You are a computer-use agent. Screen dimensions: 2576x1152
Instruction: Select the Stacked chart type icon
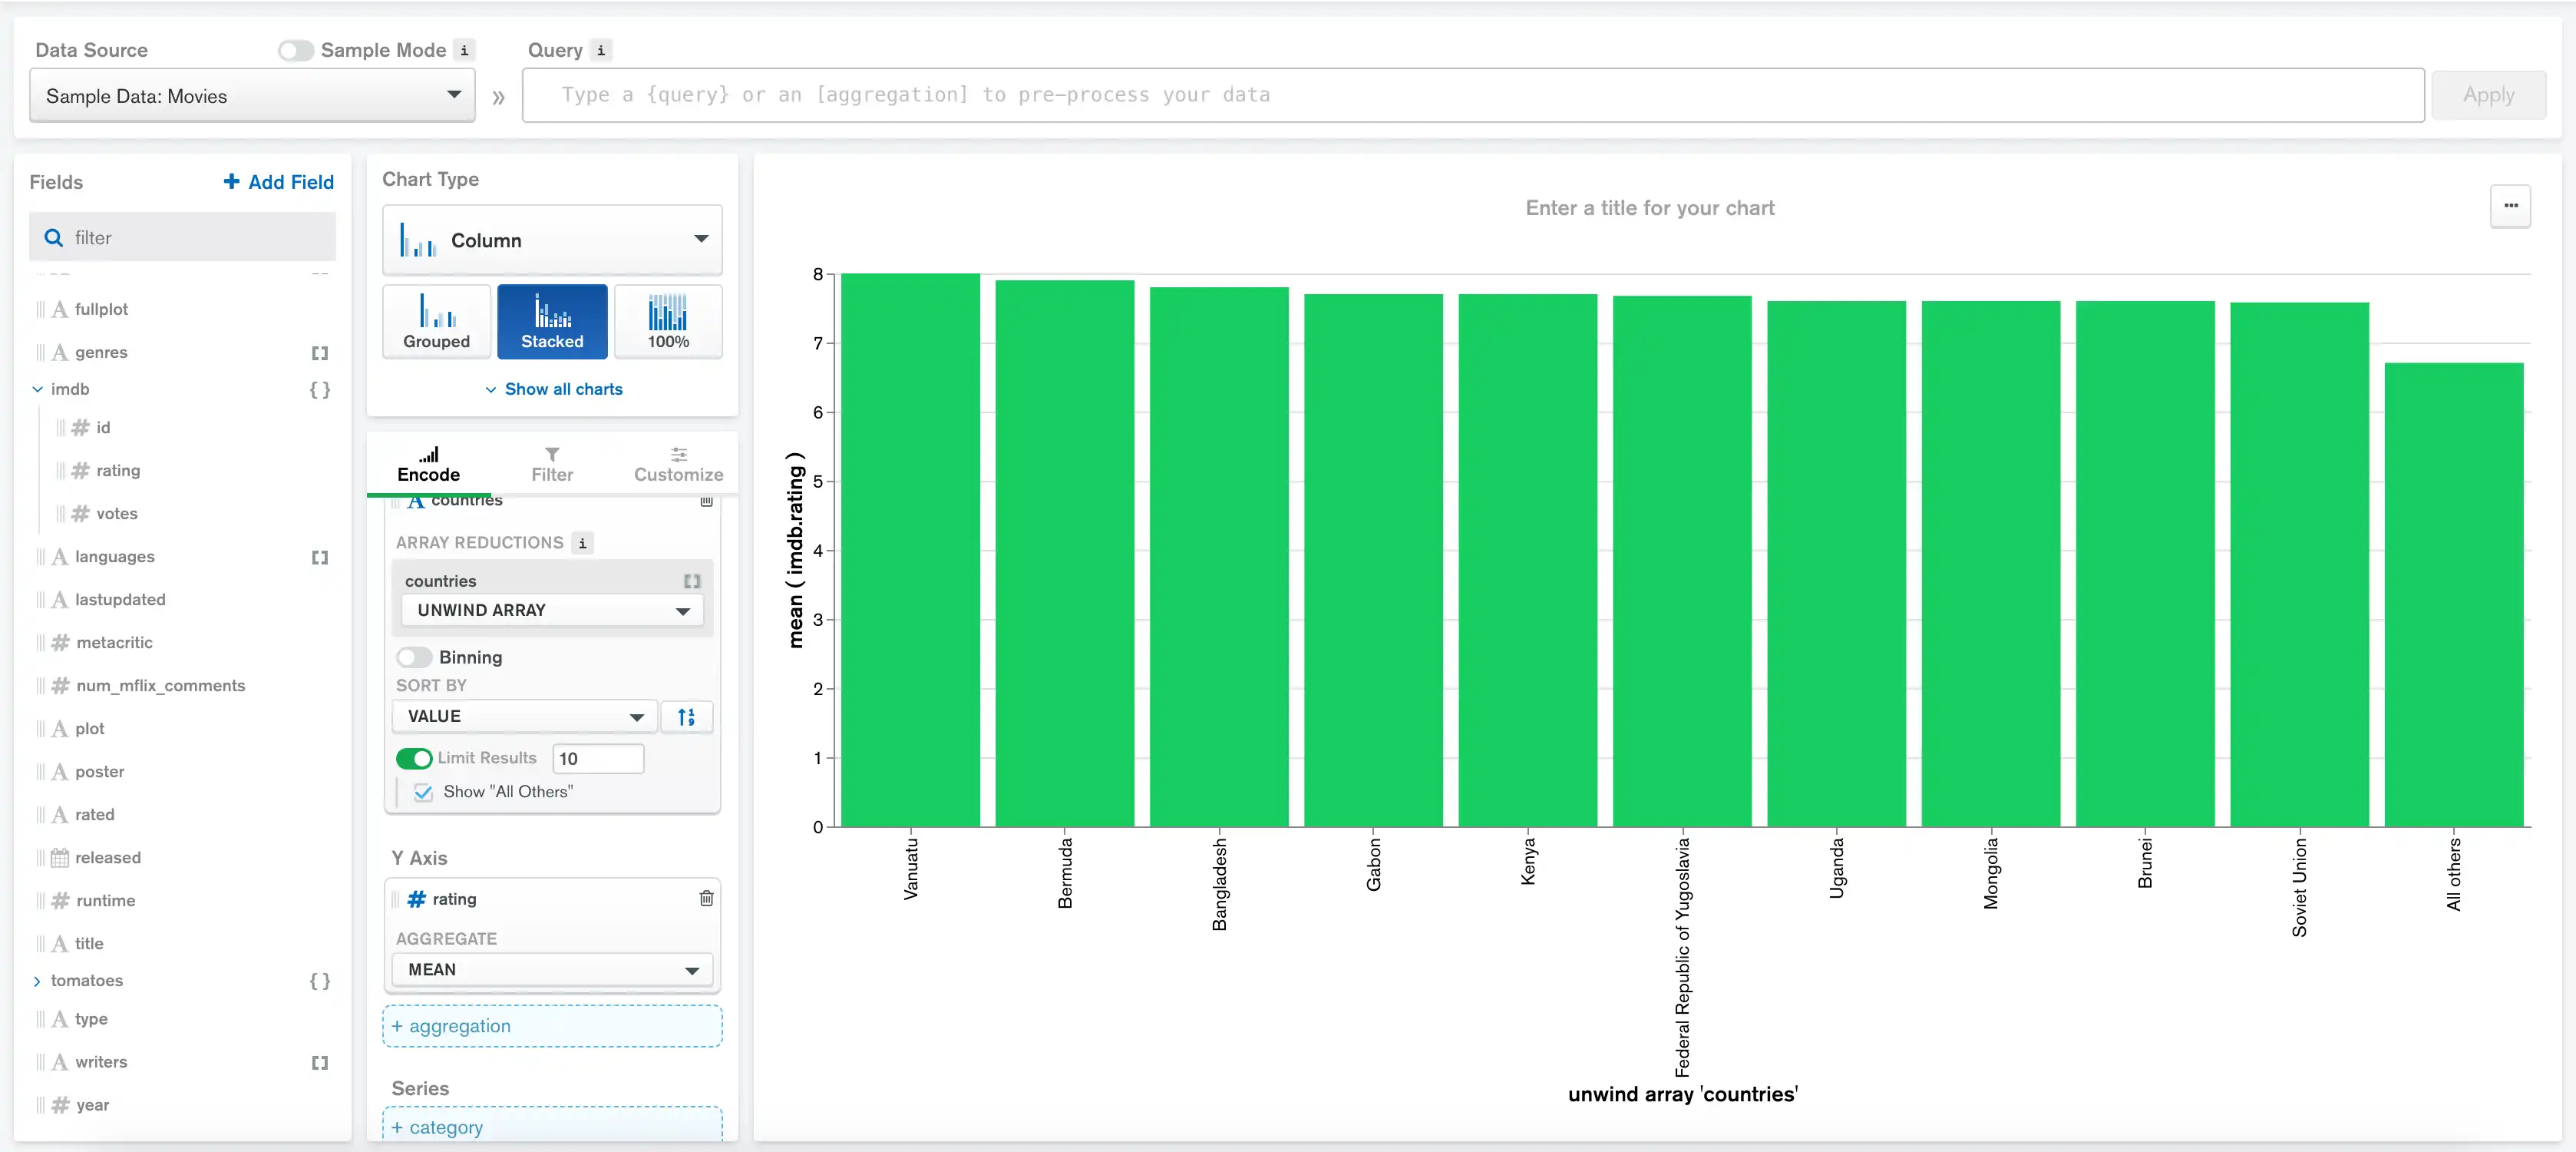click(550, 320)
